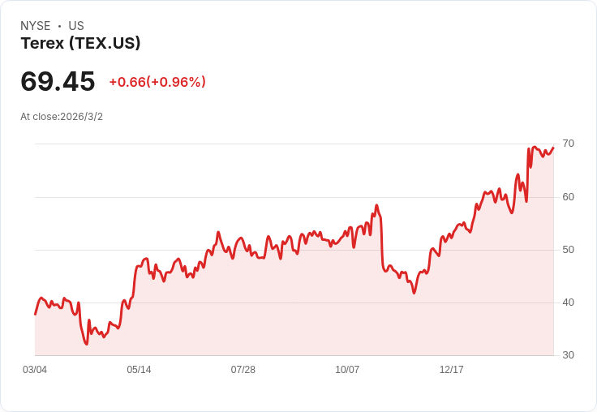The width and height of the screenshot is (597, 412).
Task: Click the lowest dip of the price line
Action: (87, 344)
